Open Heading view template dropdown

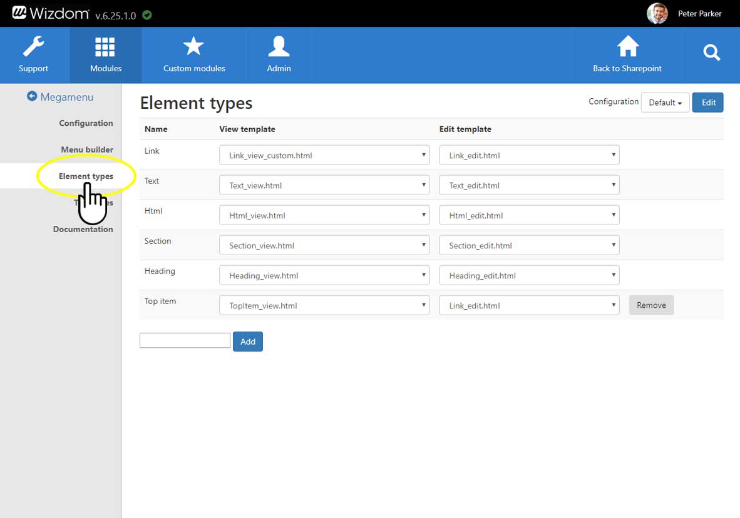(324, 275)
